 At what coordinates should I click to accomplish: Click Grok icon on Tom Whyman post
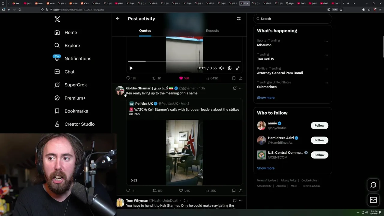235,200
